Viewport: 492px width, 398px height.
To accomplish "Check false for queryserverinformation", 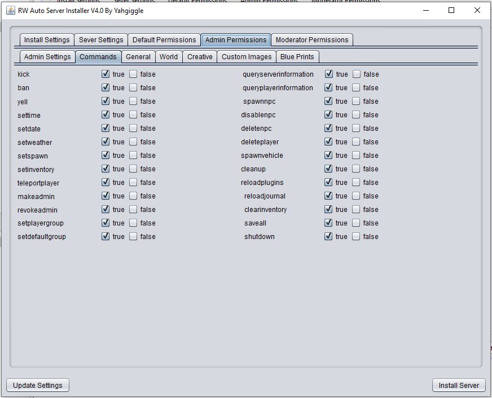I will pos(357,74).
